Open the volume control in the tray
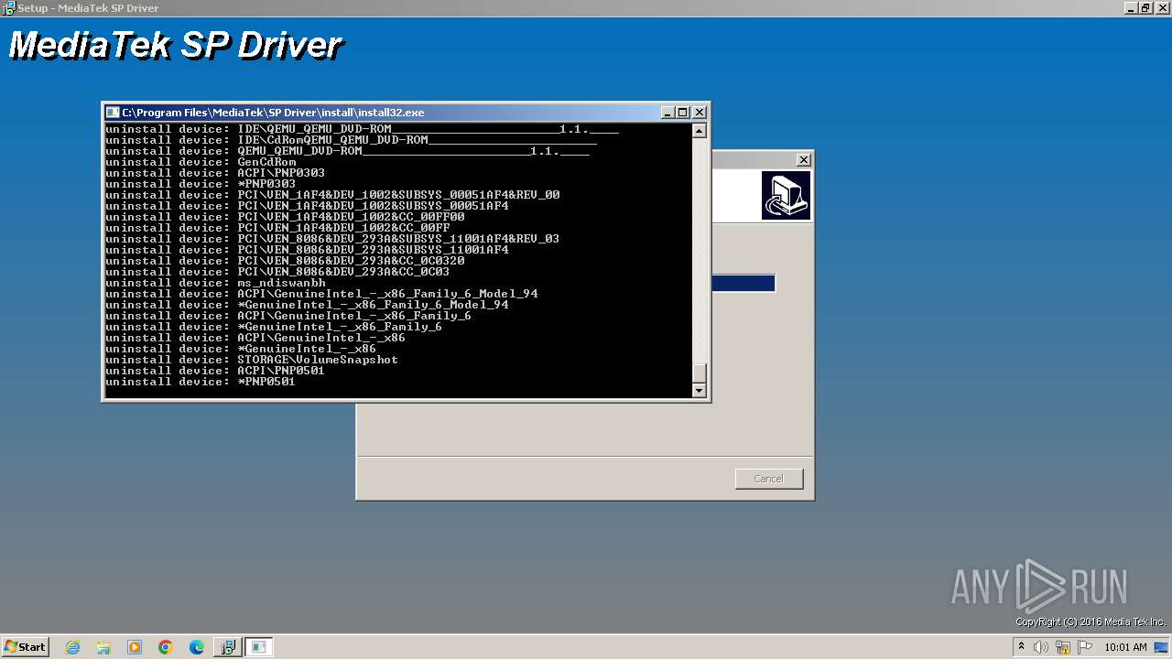This screenshot has width=1172, height=659. click(x=1041, y=647)
